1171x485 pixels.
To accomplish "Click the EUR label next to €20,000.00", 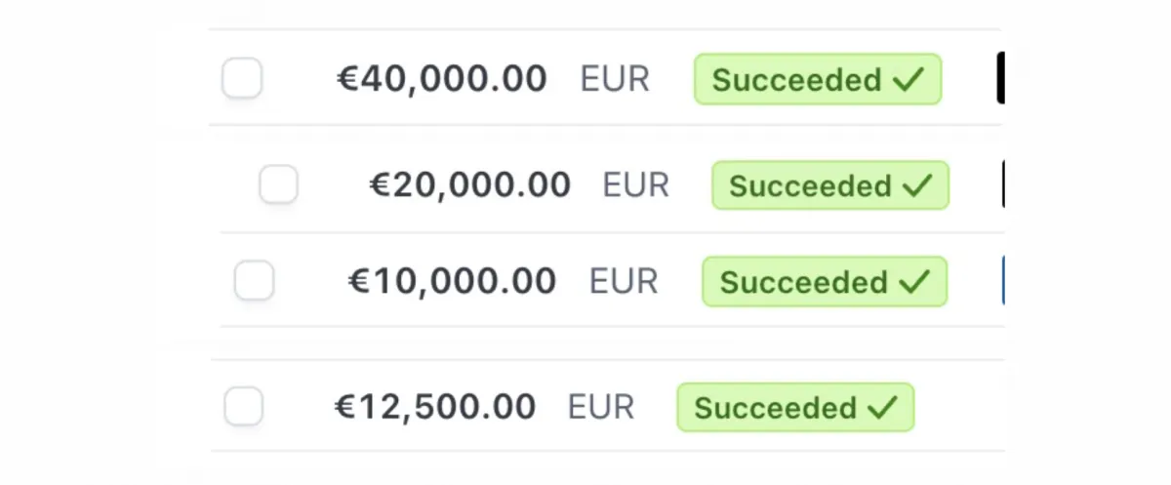I will pyautogui.click(x=636, y=184).
